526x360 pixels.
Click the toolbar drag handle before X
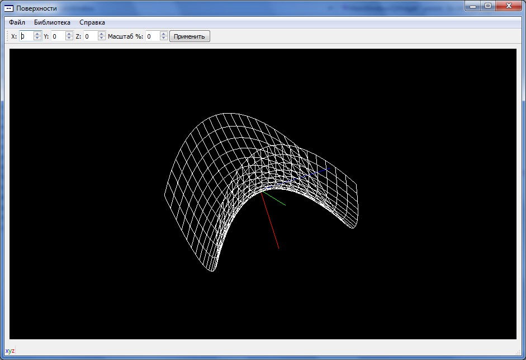(7, 36)
